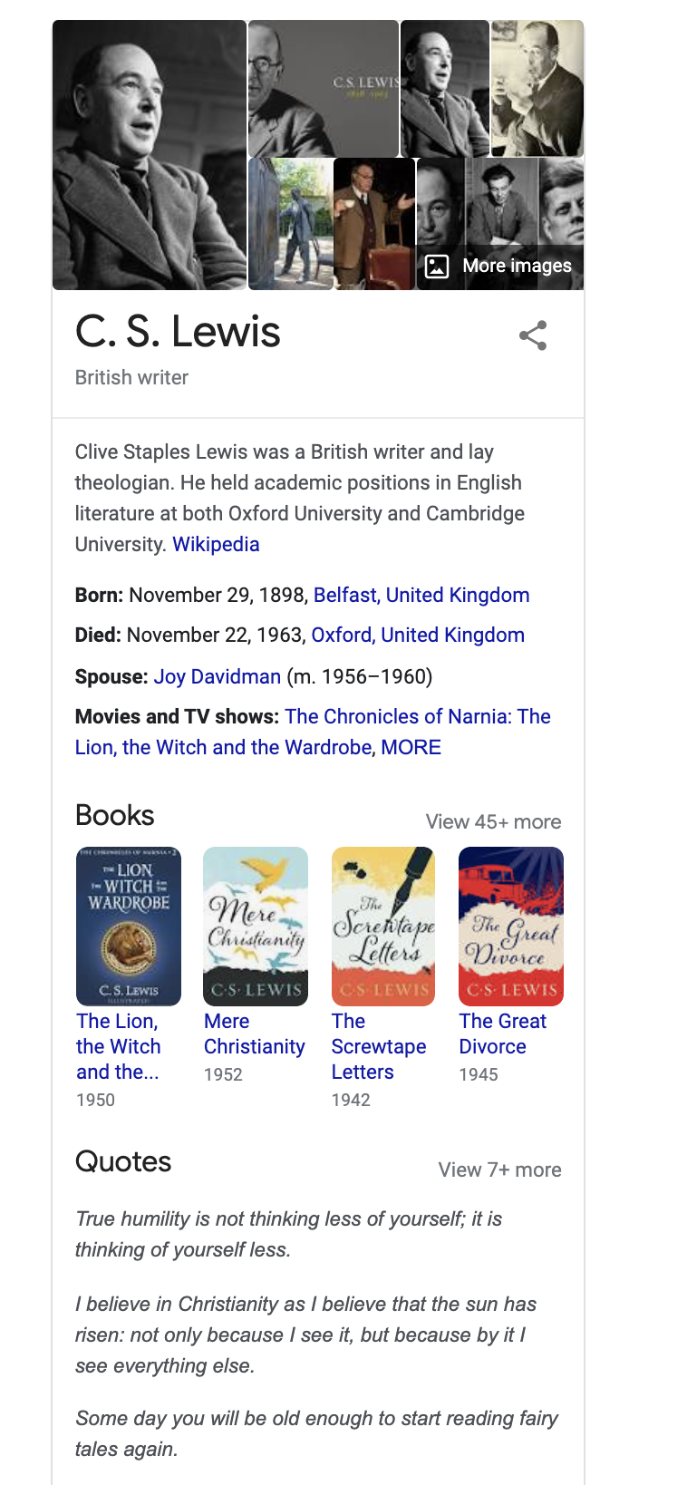The image size is (687, 1485).
Task: Open the Joy Davidman spouse link
Action: click(218, 676)
